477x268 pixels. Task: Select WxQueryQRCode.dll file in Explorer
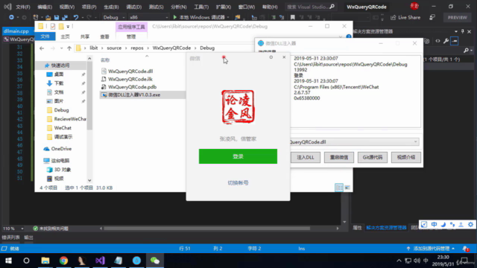(x=130, y=71)
